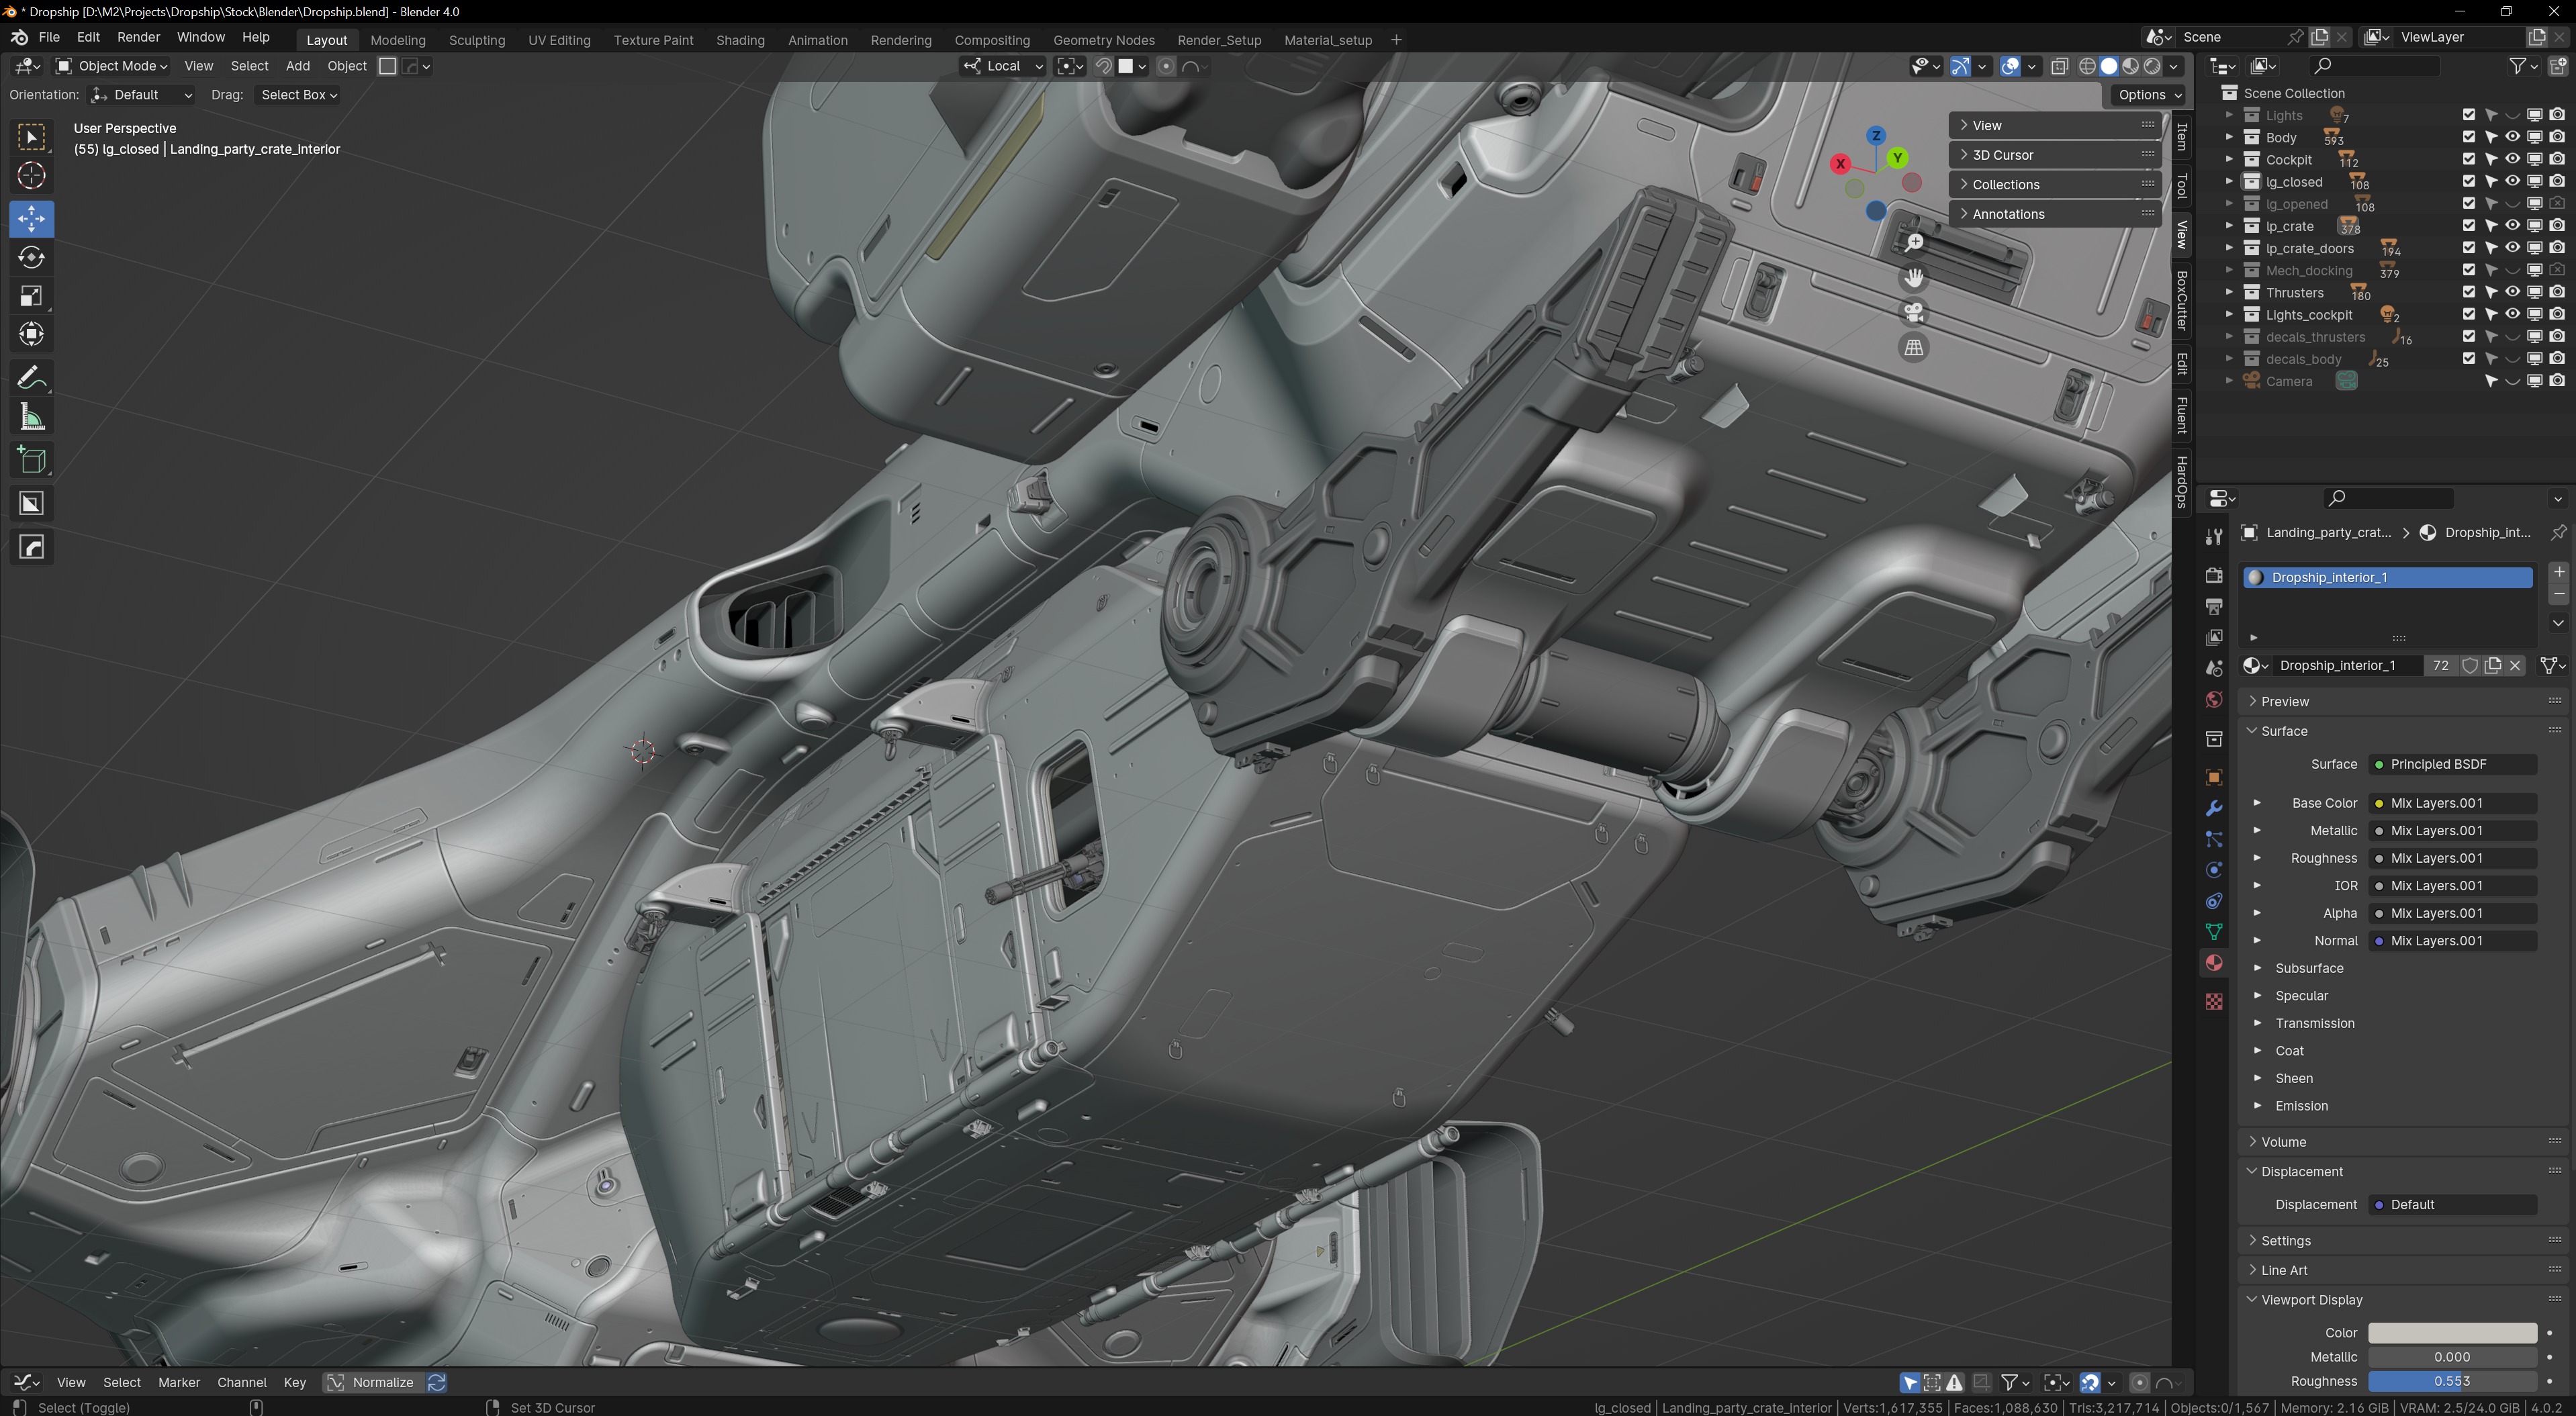
Task: Open the Object Mode dropdown
Action: pyautogui.click(x=111, y=66)
